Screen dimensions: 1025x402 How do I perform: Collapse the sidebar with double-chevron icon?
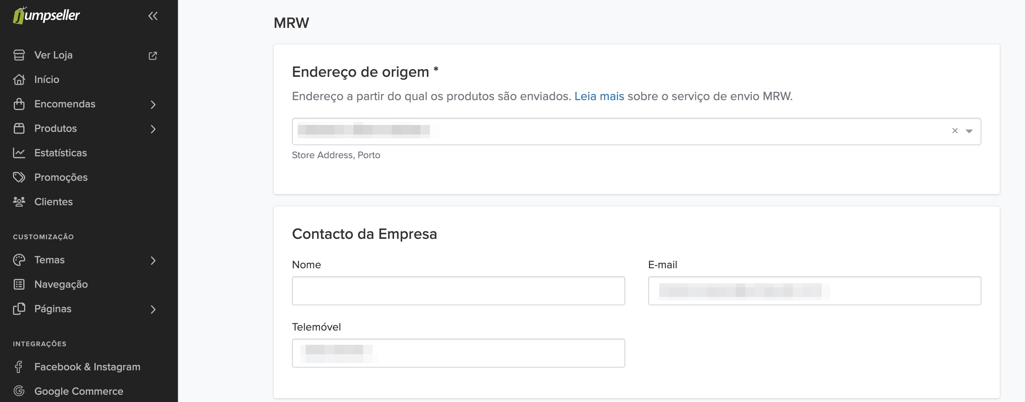coord(153,16)
